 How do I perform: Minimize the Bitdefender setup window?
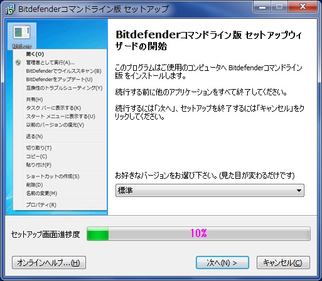[262, 7]
